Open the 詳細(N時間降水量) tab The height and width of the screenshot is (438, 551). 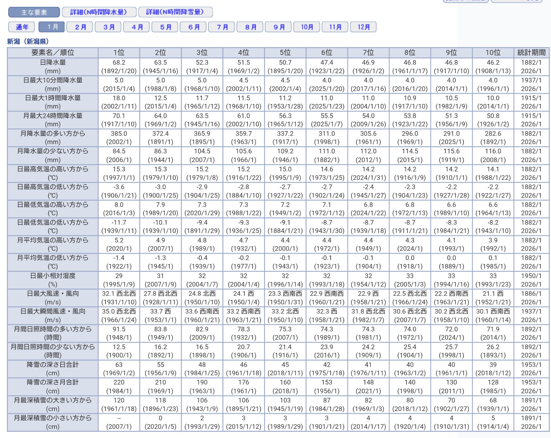(x=99, y=12)
